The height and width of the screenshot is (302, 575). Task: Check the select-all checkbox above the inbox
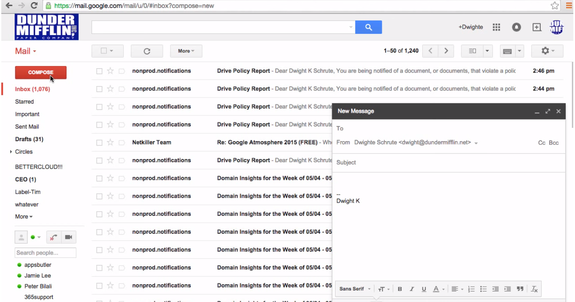coord(105,50)
